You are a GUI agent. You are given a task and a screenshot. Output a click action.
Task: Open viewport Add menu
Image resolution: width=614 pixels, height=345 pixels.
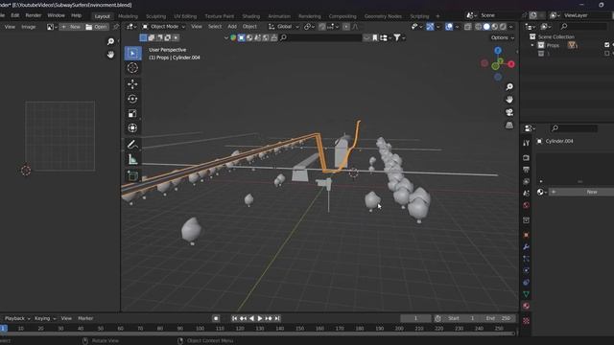coord(232,27)
